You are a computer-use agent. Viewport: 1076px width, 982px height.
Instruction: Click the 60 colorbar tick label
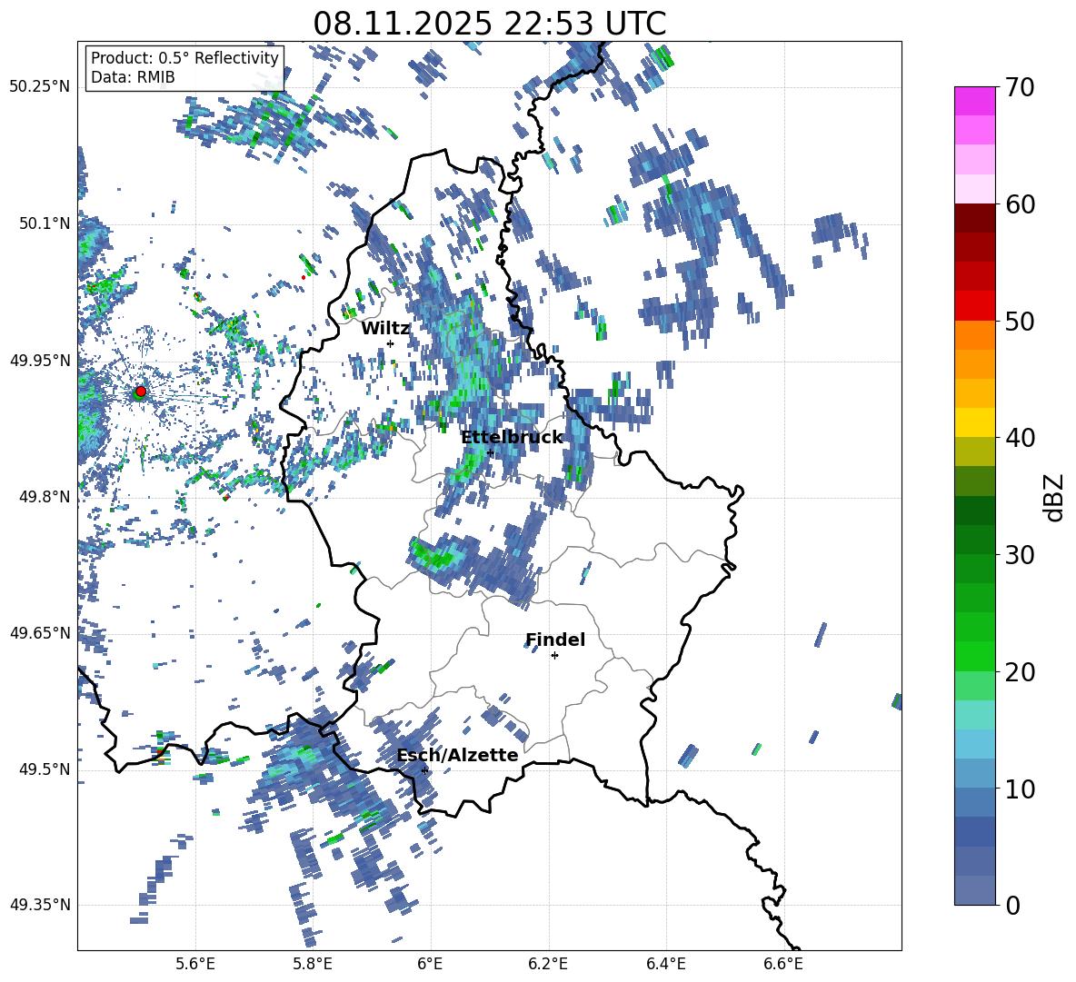tap(1020, 204)
